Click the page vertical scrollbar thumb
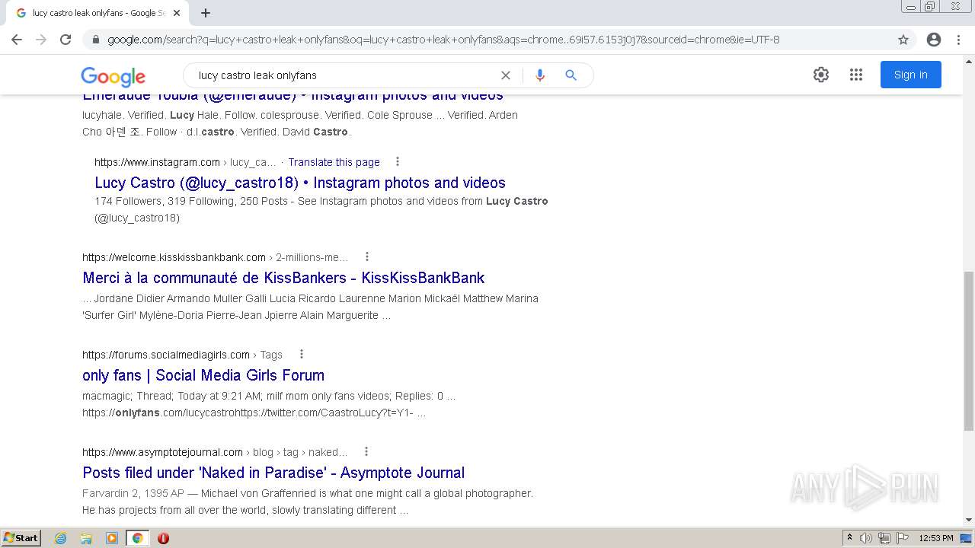 click(x=968, y=350)
